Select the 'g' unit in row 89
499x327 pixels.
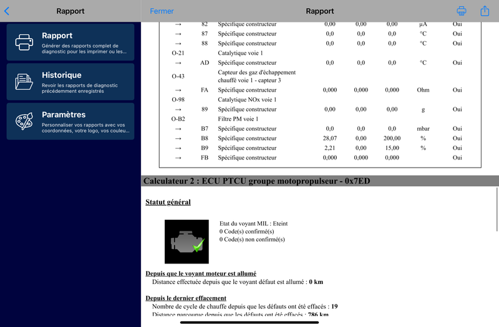pyautogui.click(x=423, y=110)
